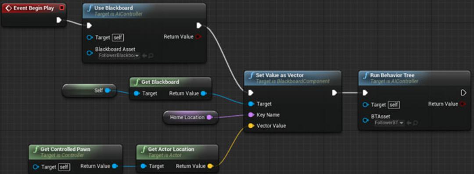Click Get Controlled Pawn Target pin
This screenshot has width=474, height=174.
[x=36, y=167]
